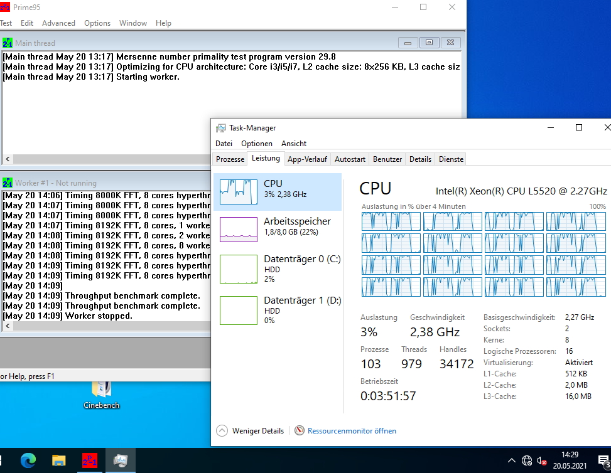The image size is (611, 473).
Task: Select Datenträger 0 (C:) in the sidebar
Action: point(278,268)
